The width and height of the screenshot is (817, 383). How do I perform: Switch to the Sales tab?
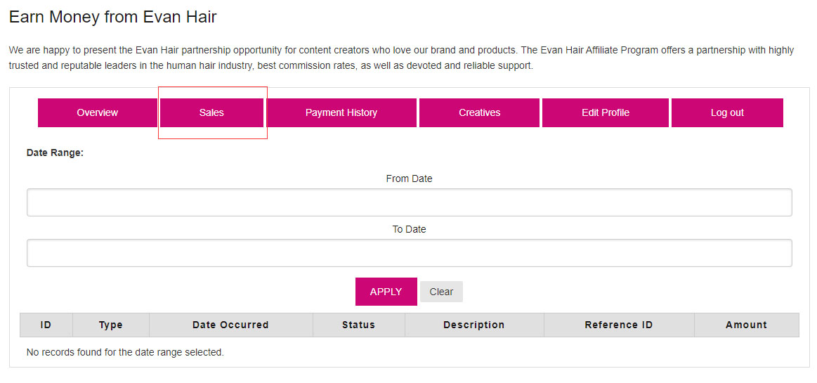point(211,112)
